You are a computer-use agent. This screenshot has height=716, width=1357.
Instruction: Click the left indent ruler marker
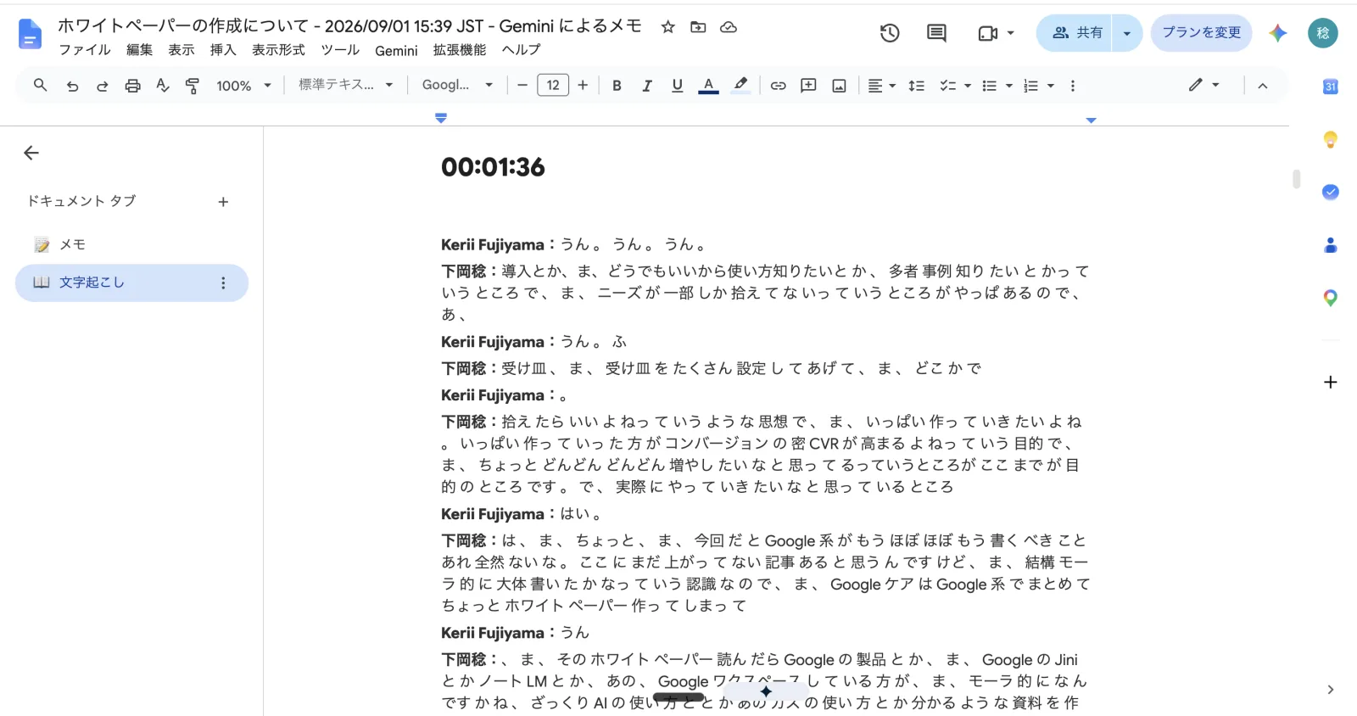441,118
